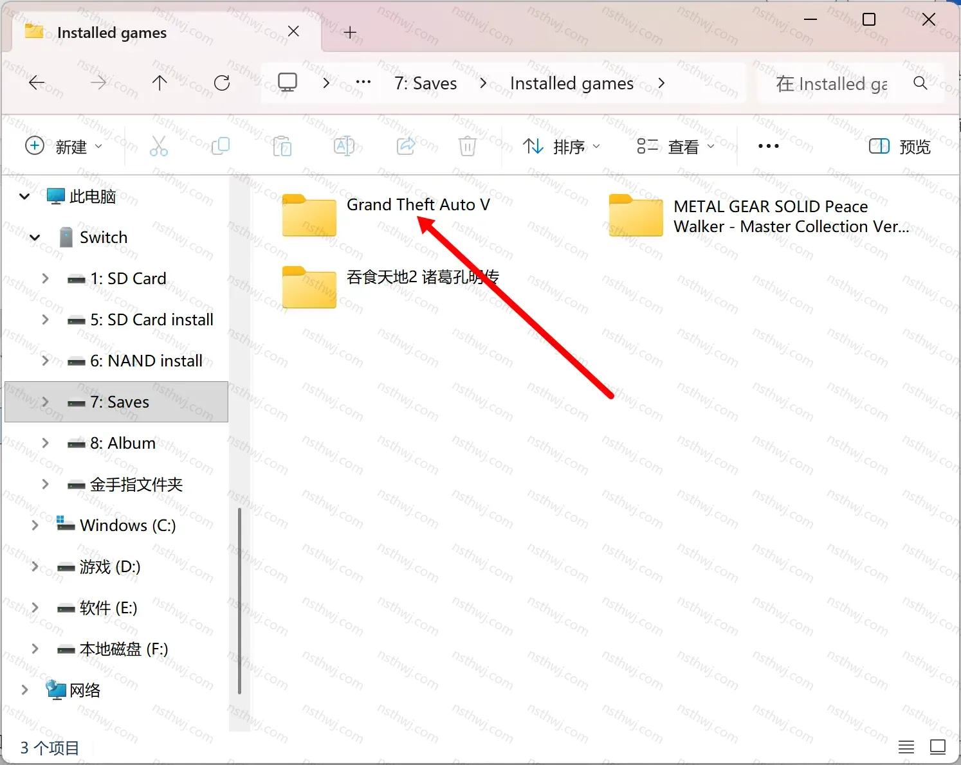Image resolution: width=961 pixels, height=765 pixels.
Task: Open a new tab with plus button
Action: pyautogui.click(x=350, y=32)
